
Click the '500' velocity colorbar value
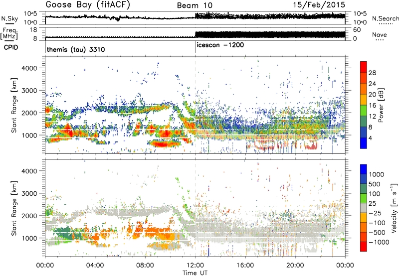(x=376, y=184)
